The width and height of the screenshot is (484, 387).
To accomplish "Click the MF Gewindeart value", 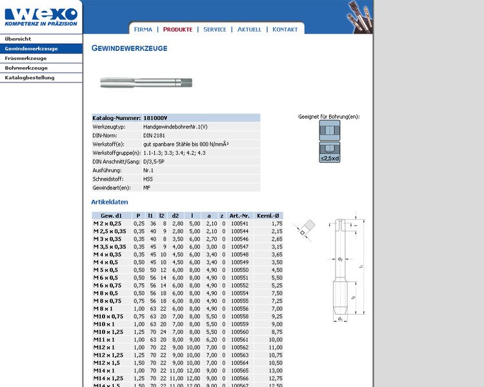I will tap(146, 188).
